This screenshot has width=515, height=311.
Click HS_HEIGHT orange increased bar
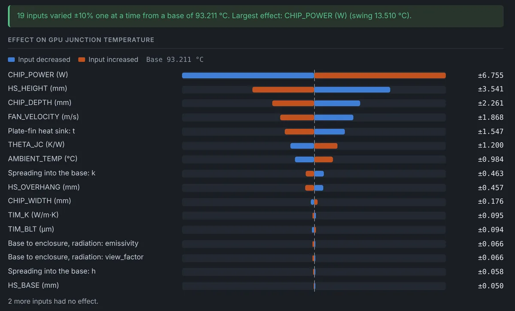pyautogui.click(x=283, y=90)
